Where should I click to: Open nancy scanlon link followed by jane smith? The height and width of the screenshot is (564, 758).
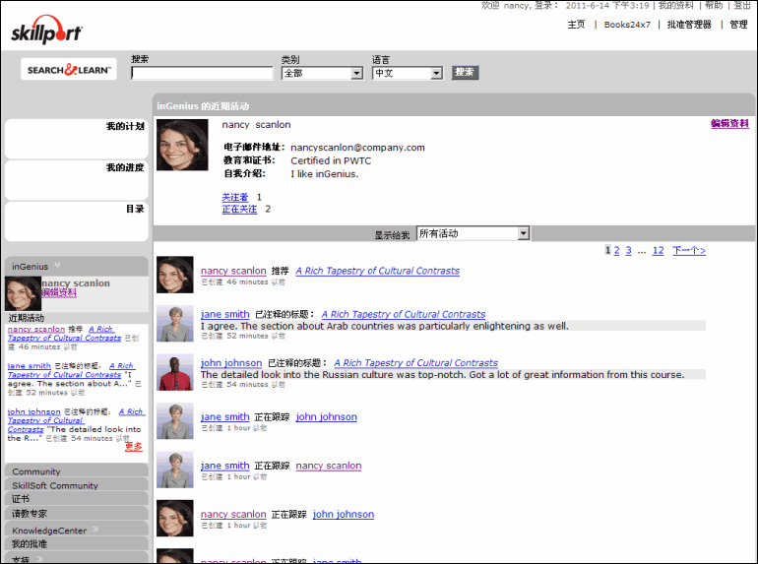click(x=329, y=466)
